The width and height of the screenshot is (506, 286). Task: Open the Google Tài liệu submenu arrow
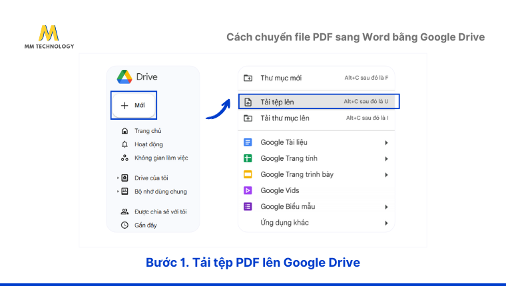(386, 142)
